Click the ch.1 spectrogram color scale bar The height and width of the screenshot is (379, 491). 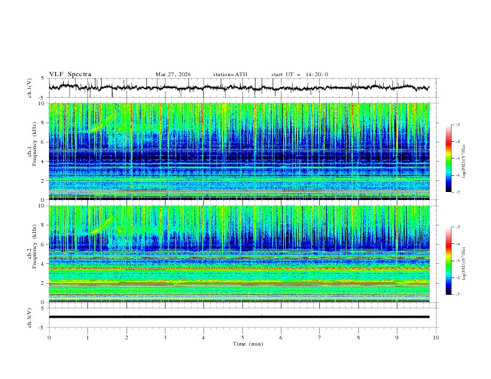pyautogui.click(x=449, y=158)
